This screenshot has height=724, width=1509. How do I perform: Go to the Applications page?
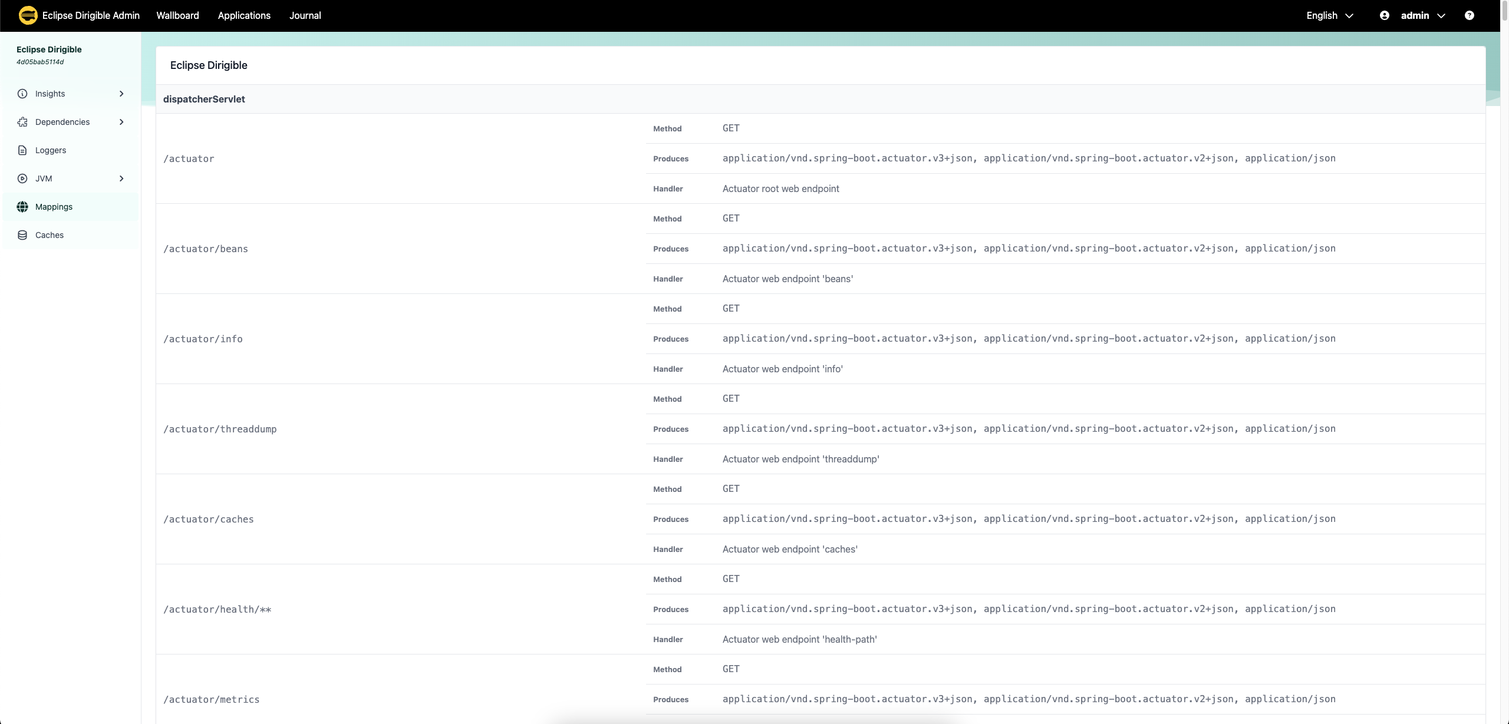coord(244,15)
